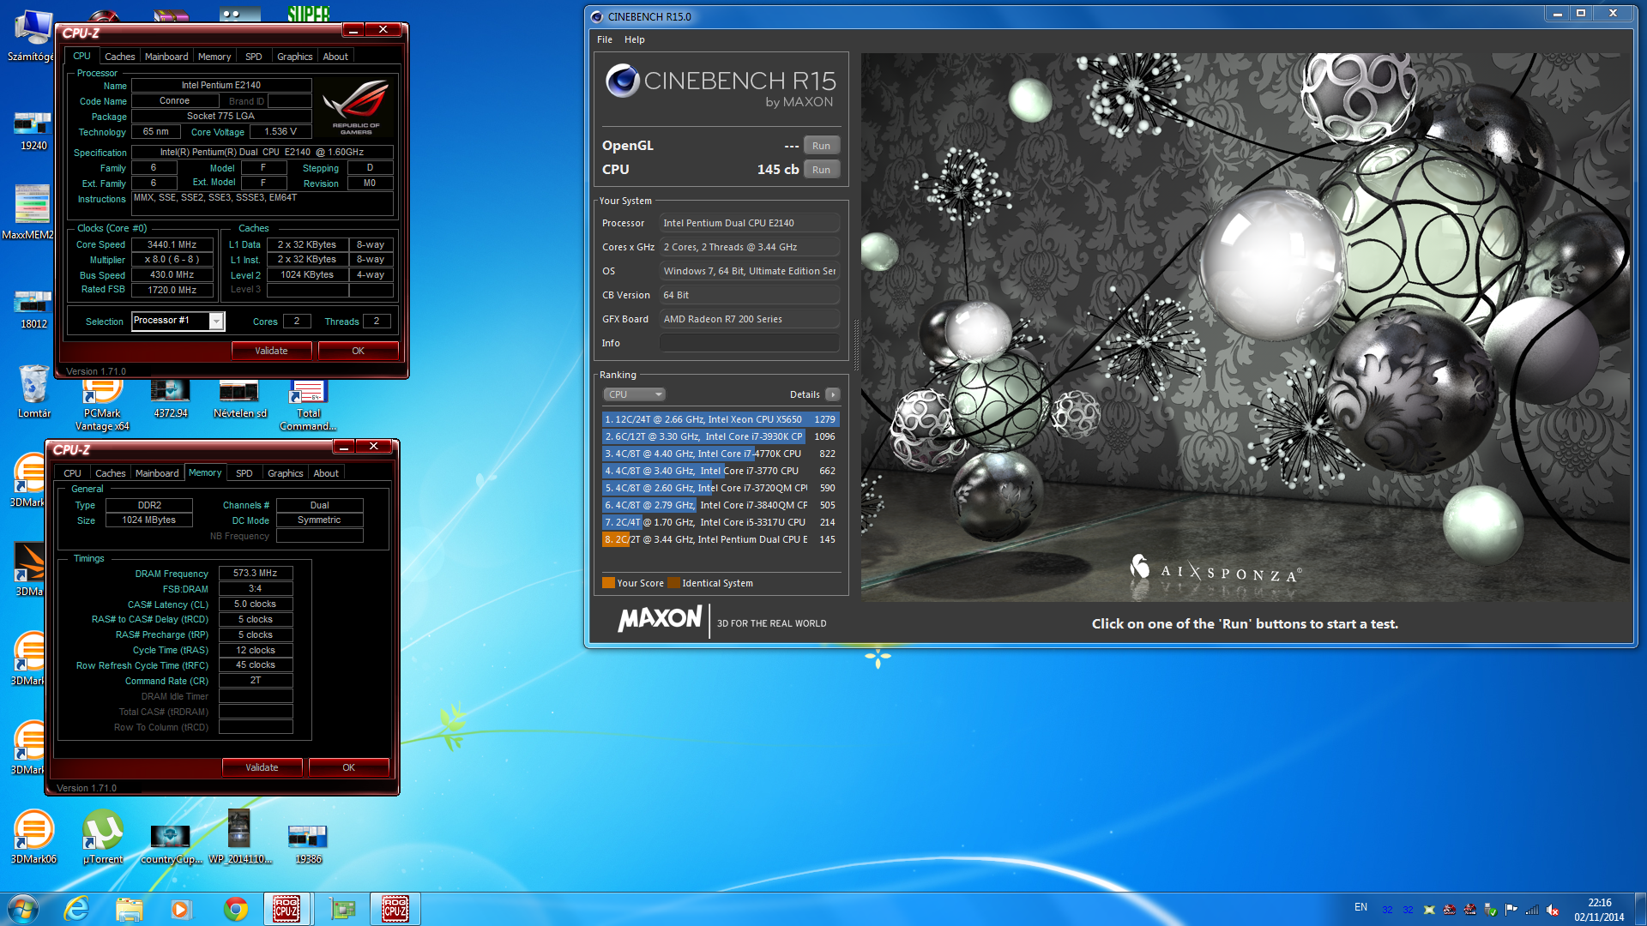Switch to About tab in top CPU-Z
The height and width of the screenshot is (926, 1647).
pyautogui.click(x=335, y=57)
